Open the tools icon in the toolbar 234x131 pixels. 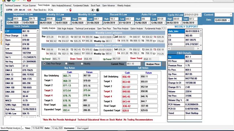[93, 10]
